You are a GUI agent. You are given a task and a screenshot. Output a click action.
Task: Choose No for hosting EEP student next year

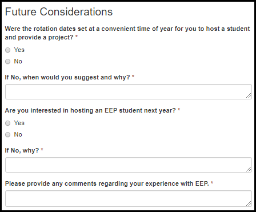click(7, 135)
